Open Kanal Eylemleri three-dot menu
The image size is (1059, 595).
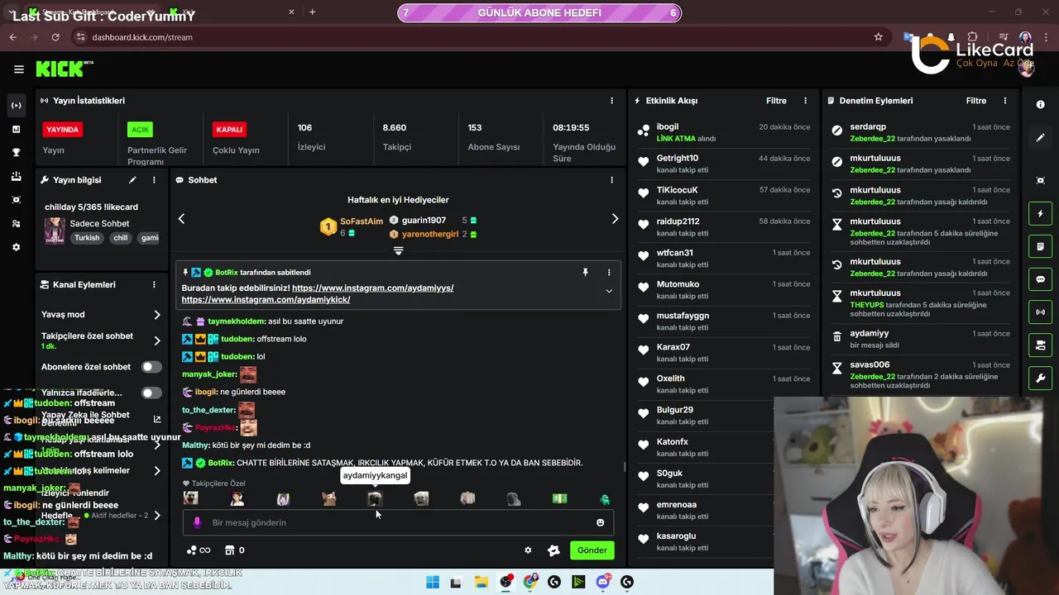[154, 284]
